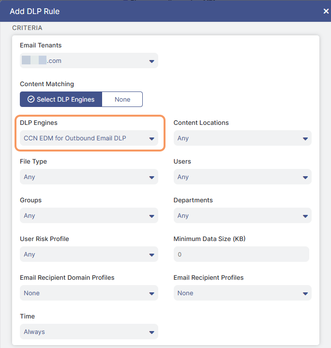Expand the DLP Engines dropdown arrow
Screen dimensions: 331x348
152,139
